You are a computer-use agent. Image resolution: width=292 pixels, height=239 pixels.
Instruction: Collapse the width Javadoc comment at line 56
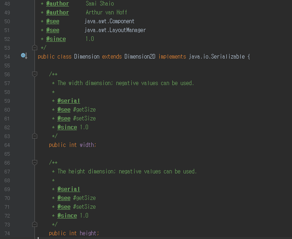click(x=34, y=74)
